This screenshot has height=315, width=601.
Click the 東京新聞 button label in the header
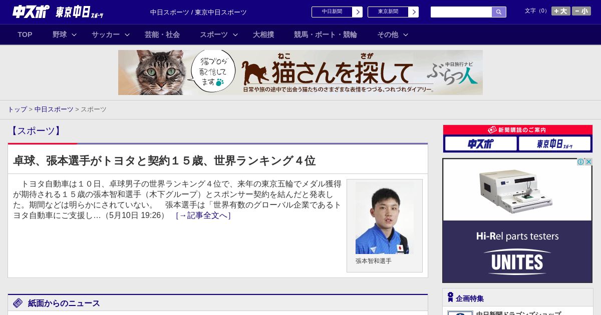388,12
